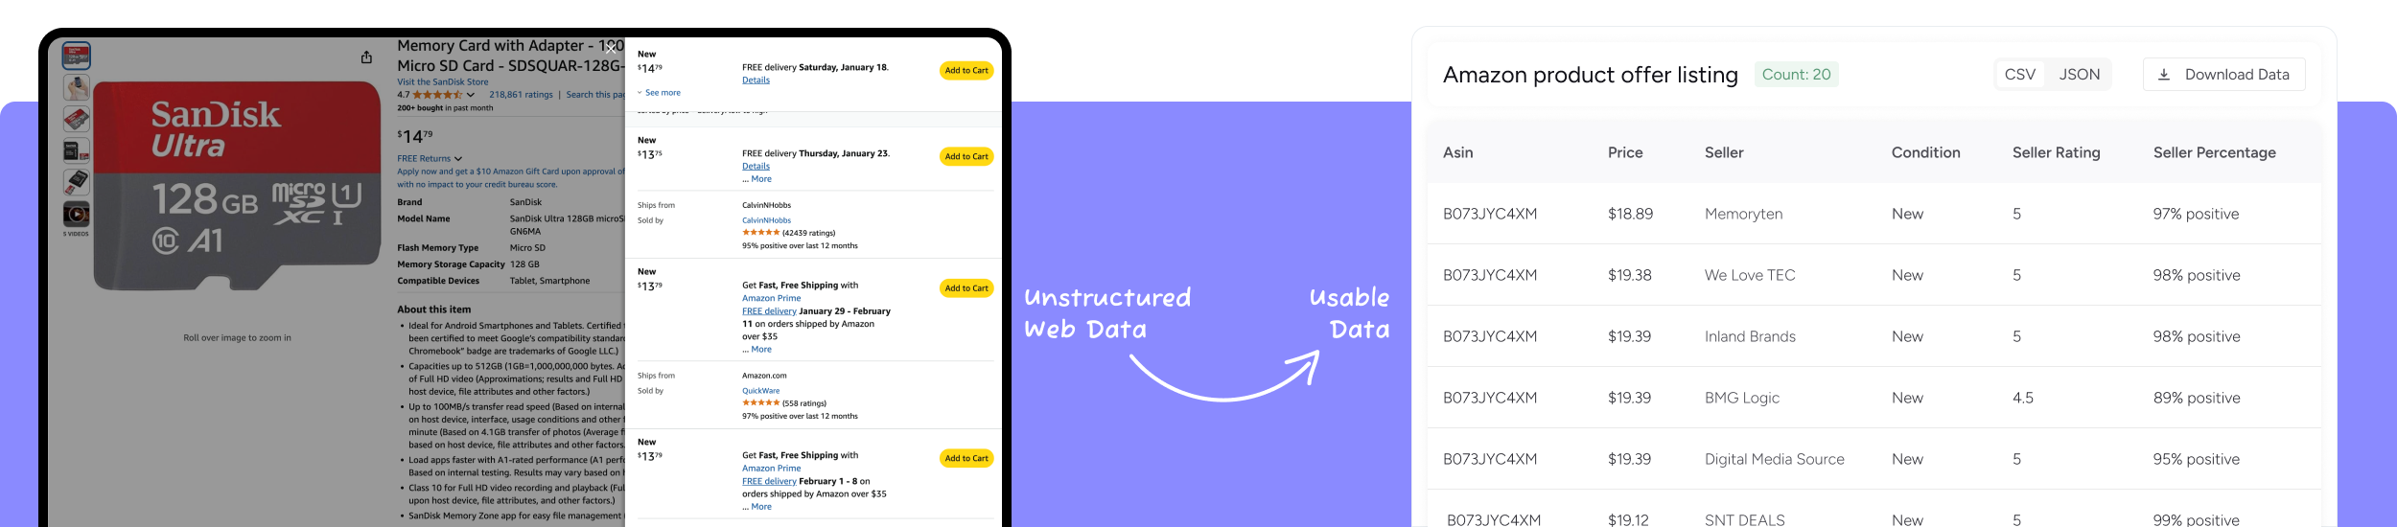Image resolution: width=2397 pixels, height=527 pixels.
Task: Expand the FREE Returns dropdown
Action: tap(458, 159)
